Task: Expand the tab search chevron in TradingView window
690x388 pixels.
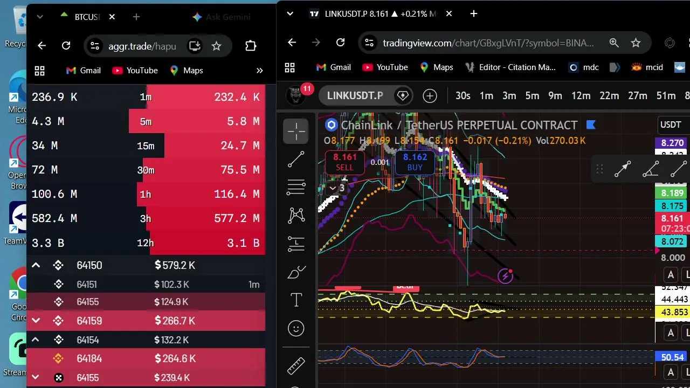Action: pos(290,13)
